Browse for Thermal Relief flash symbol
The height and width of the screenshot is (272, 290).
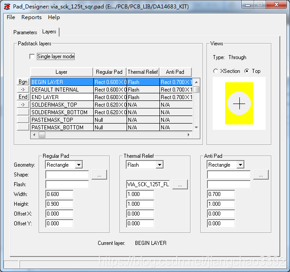point(180,184)
